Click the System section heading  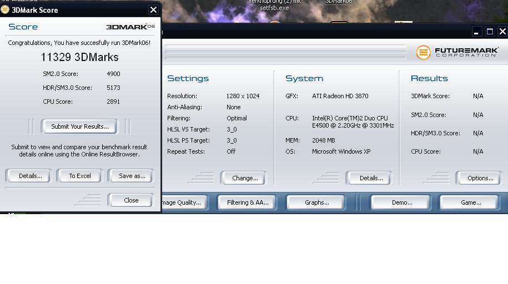click(304, 78)
